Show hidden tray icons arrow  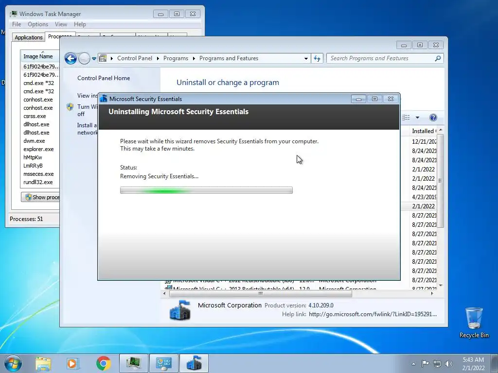point(413,364)
